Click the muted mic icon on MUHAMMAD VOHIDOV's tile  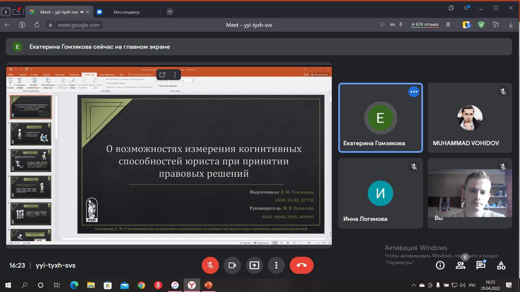tap(503, 92)
